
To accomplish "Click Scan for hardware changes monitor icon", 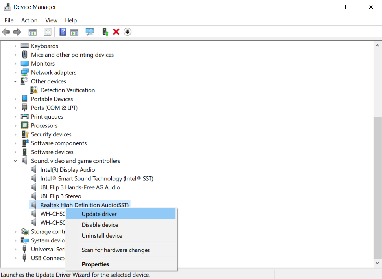I will [89, 32].
